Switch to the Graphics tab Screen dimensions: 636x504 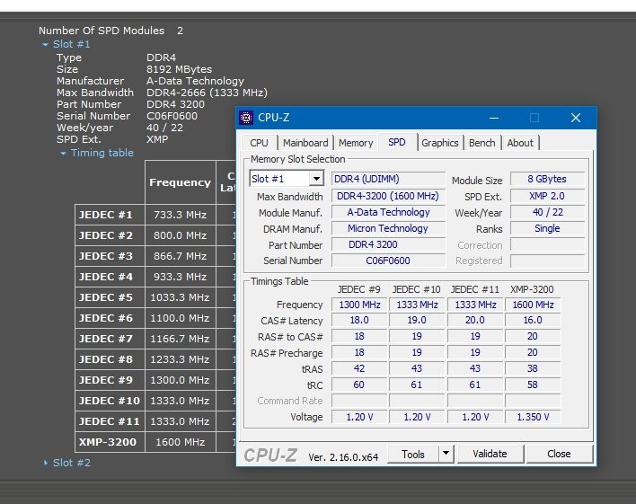click(440, 143)
